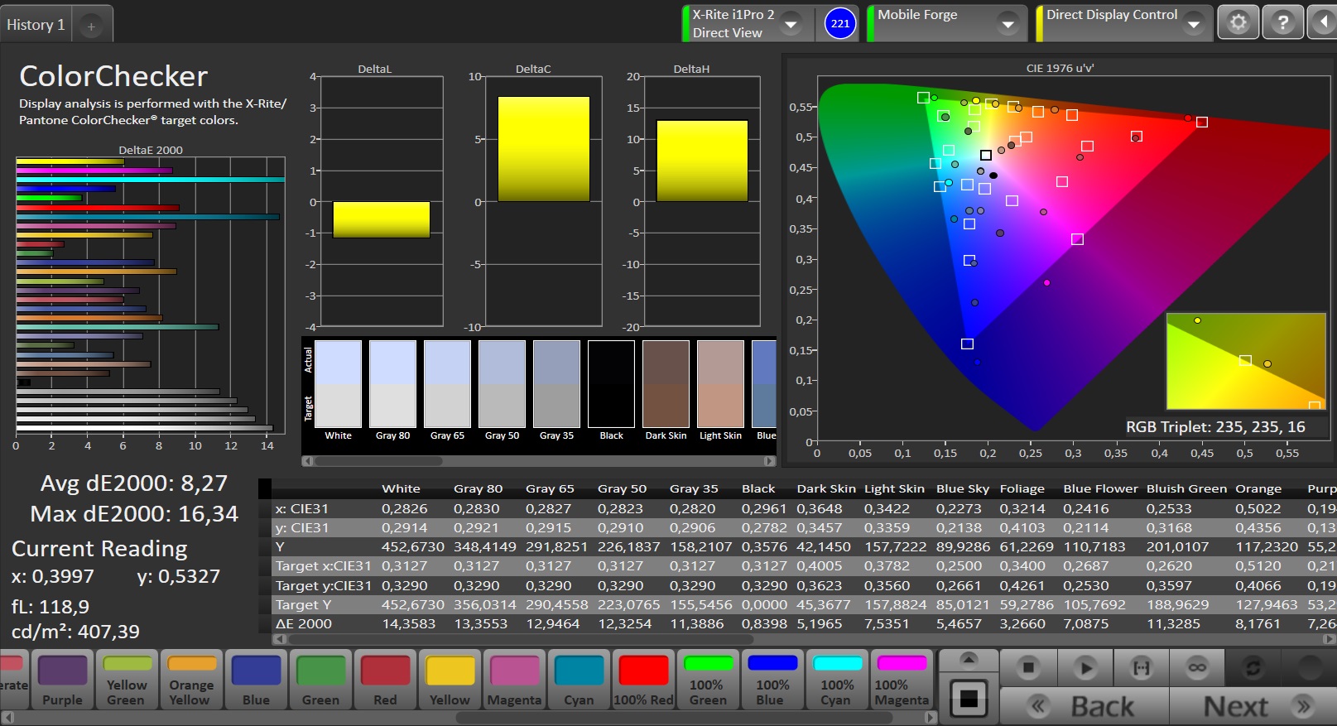Expand the X-Rite i1Pro 2 meter dropdown
The image size is (1337, 726).
tap(791, 24)
